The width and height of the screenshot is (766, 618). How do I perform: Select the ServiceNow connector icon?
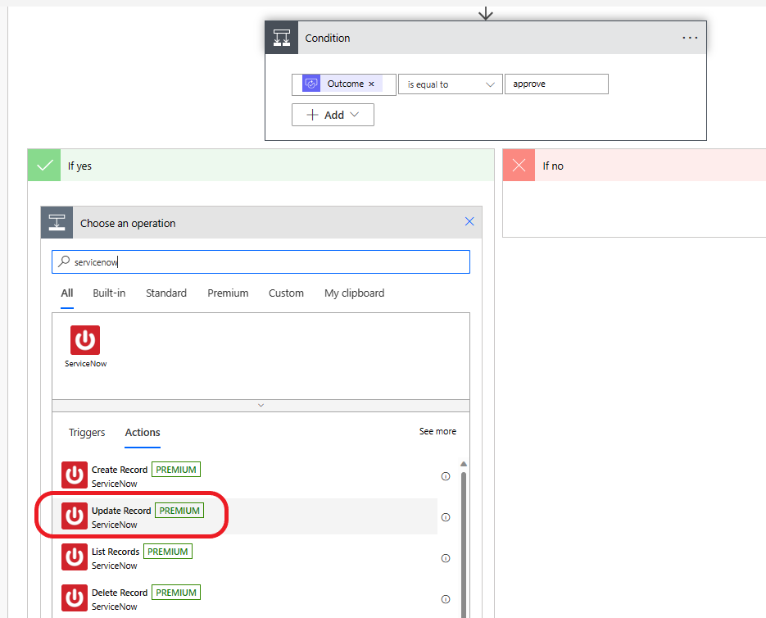85,340
